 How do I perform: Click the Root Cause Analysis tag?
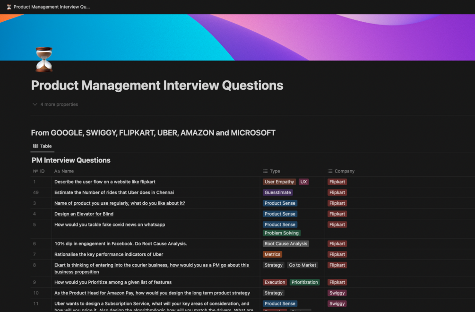click(286, 244)
